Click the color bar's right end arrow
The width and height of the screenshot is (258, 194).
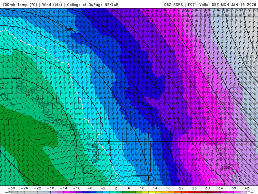click(x=250, y=192)
